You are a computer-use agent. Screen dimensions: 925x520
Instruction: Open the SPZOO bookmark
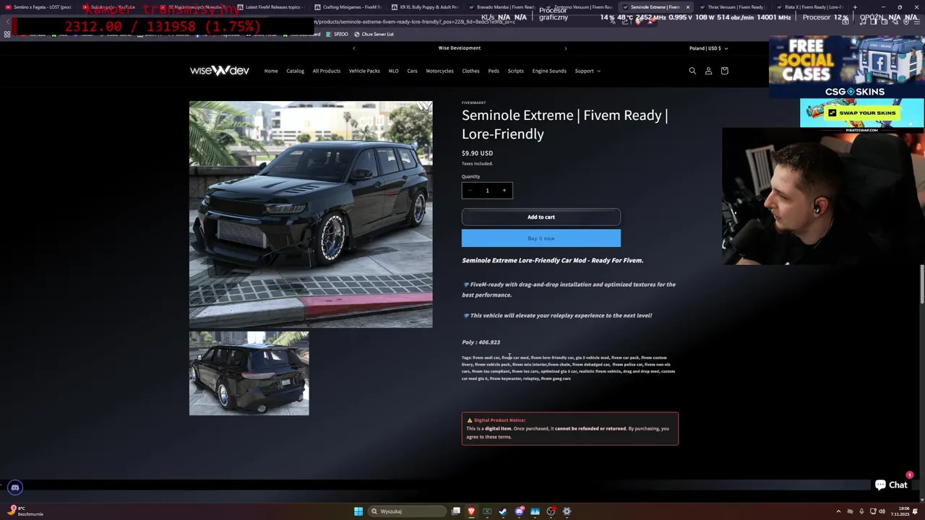[x=337, y=34]
